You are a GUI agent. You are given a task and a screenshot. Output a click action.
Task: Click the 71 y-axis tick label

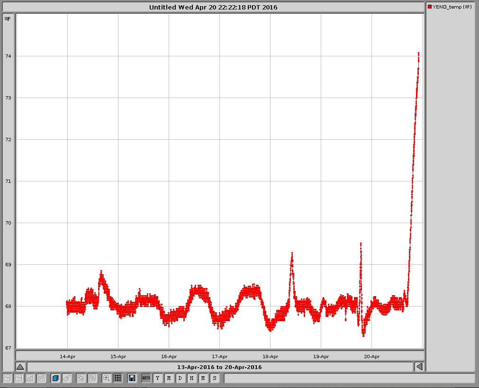click(8, 181)
